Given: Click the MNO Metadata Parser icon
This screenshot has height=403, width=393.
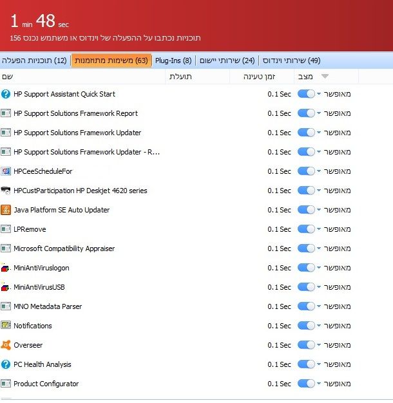Looking at the screenshot, I should click(6, 306).
